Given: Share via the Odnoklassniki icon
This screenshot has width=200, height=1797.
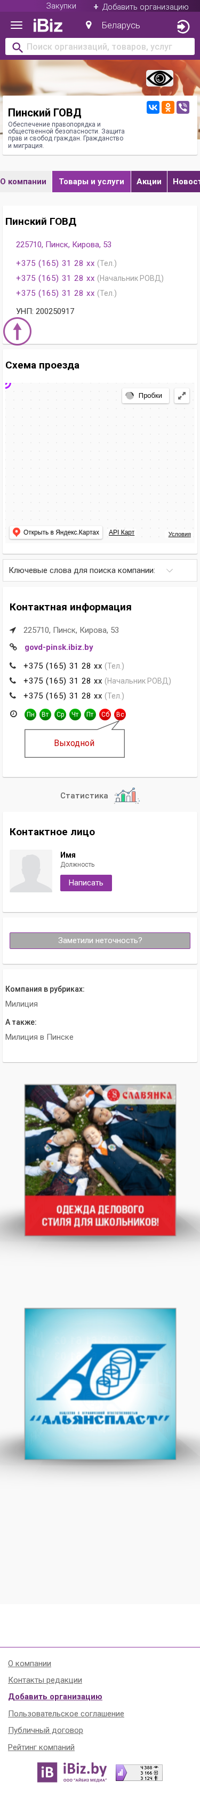Looking at the screenshot, I should [x=168, y=107].
